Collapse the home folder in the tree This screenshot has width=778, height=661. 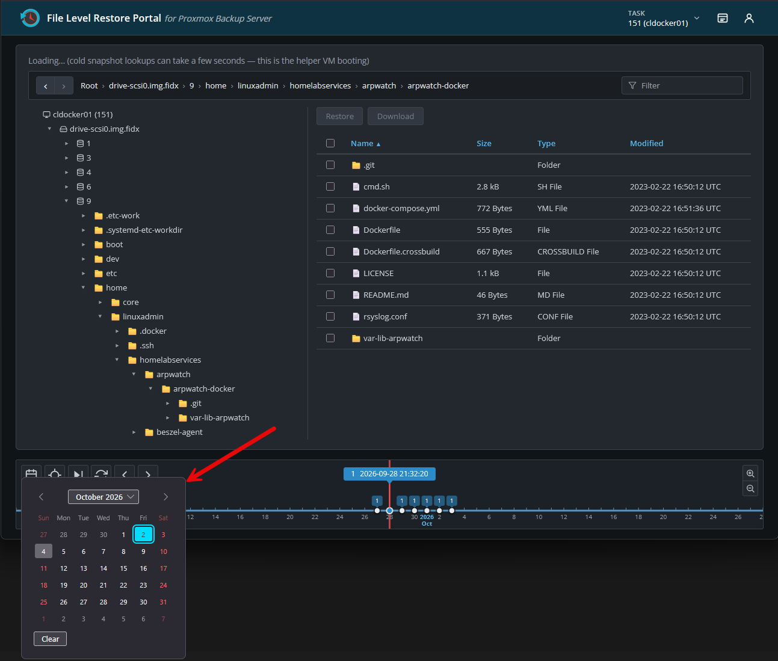click(83, 287)
